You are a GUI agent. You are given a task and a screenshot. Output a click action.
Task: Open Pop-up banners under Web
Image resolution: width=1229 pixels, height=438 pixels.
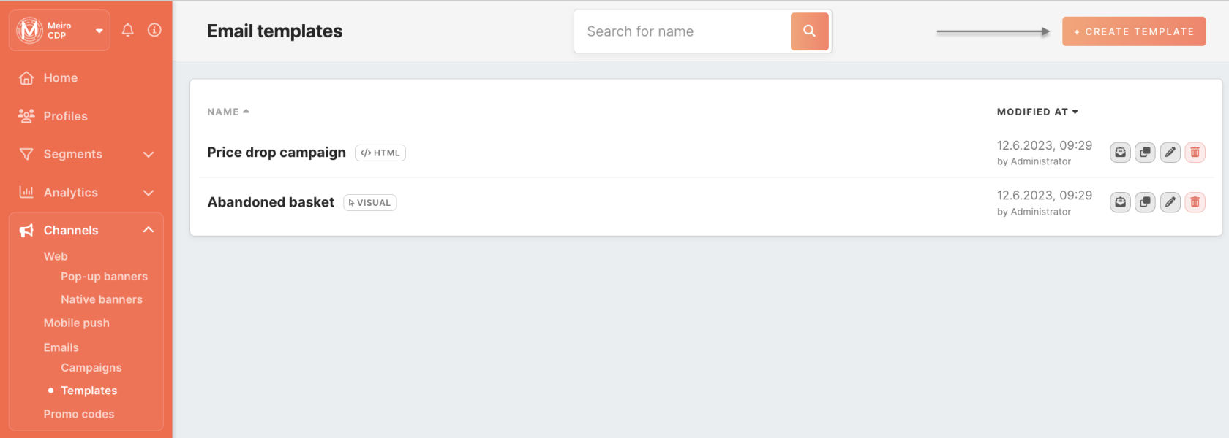pos(104,277)
